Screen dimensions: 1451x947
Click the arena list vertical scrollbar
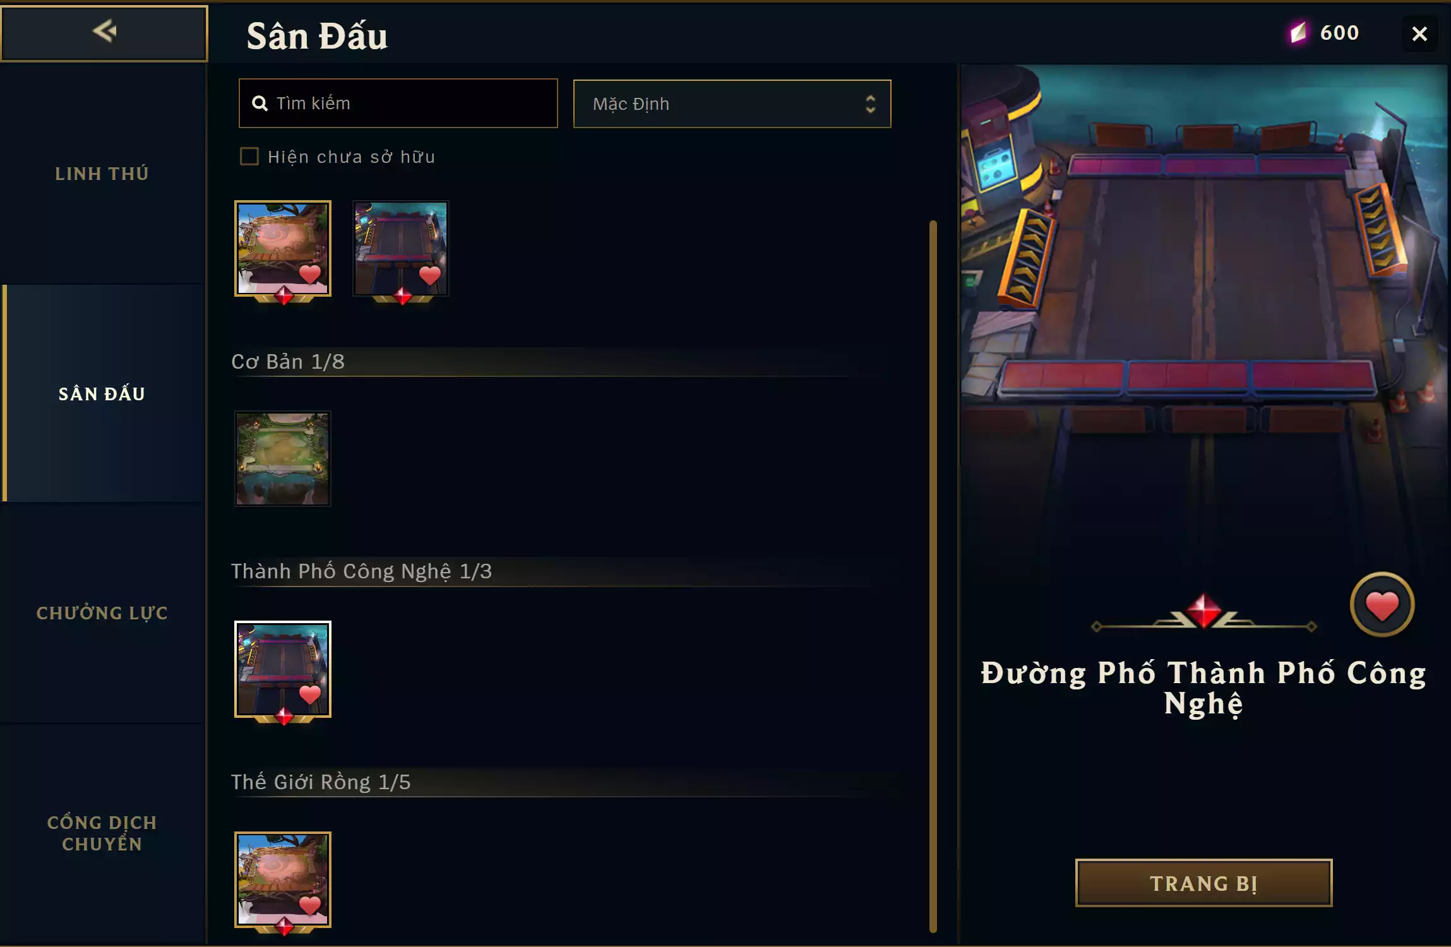933,576
